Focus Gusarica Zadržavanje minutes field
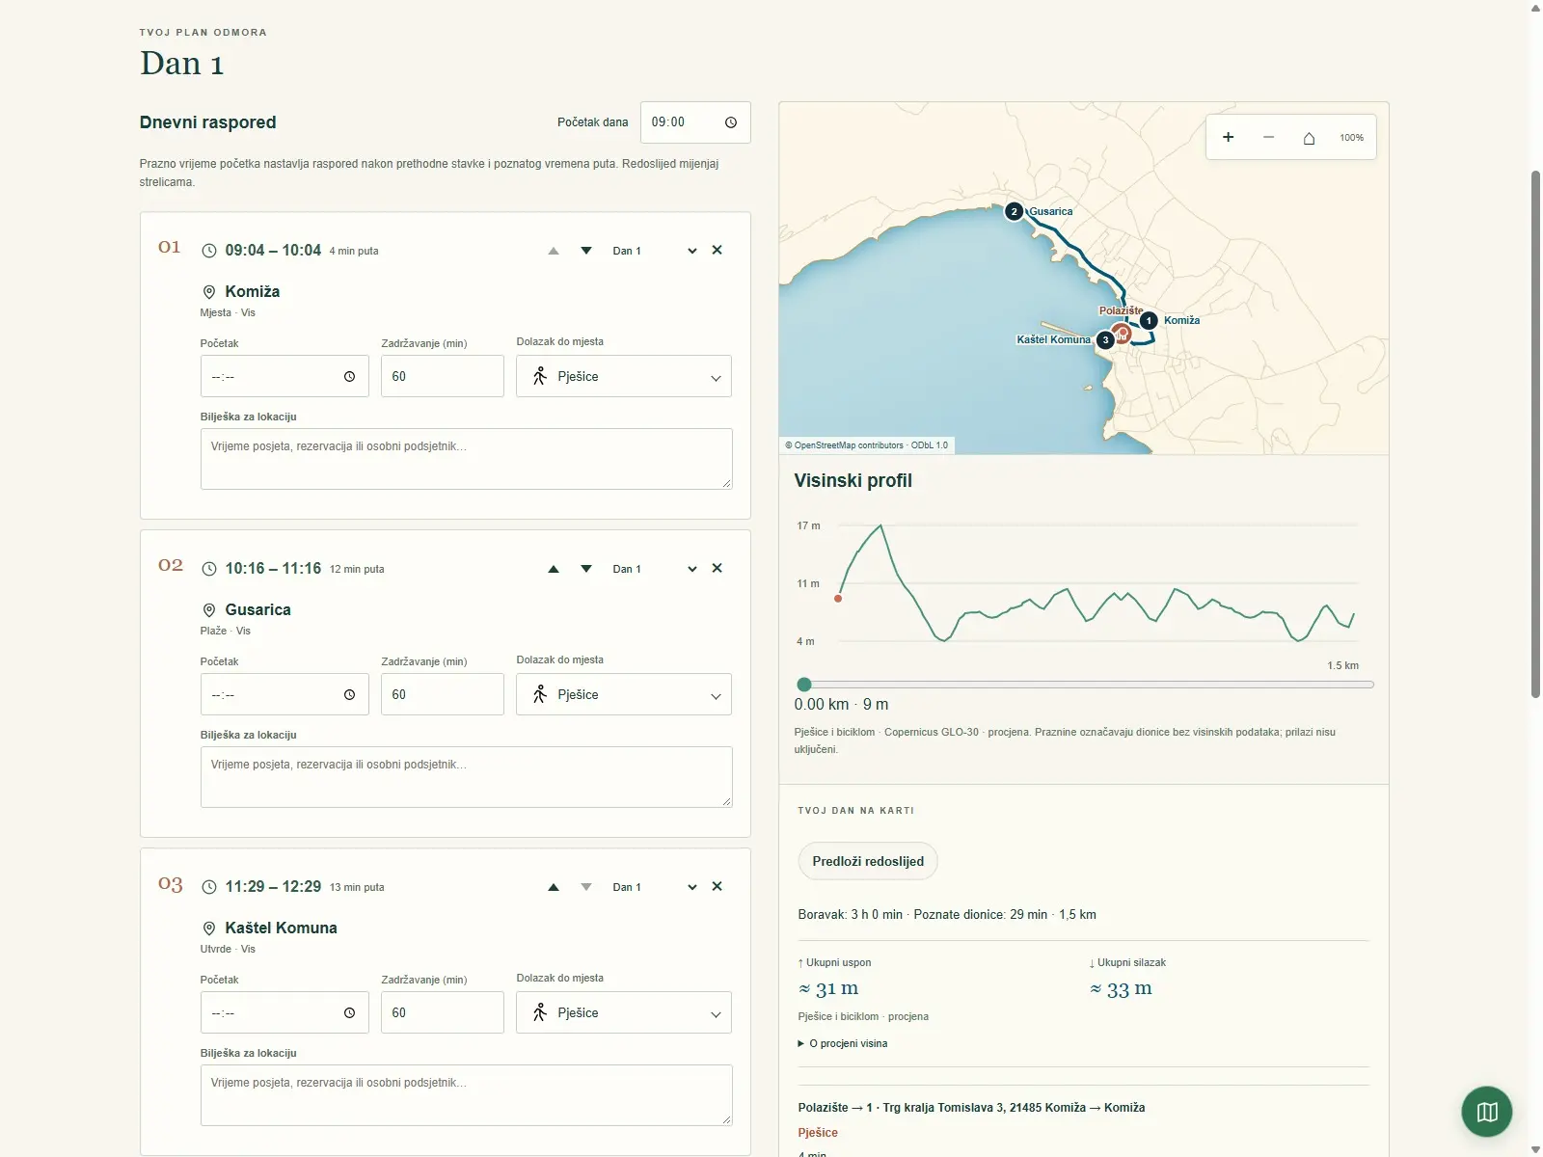The width and height of the screenshot is (1543, 1157). coord(443,694)
